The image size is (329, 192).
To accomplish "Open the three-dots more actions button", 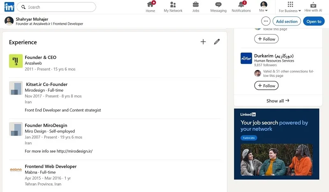I will 266,21.
